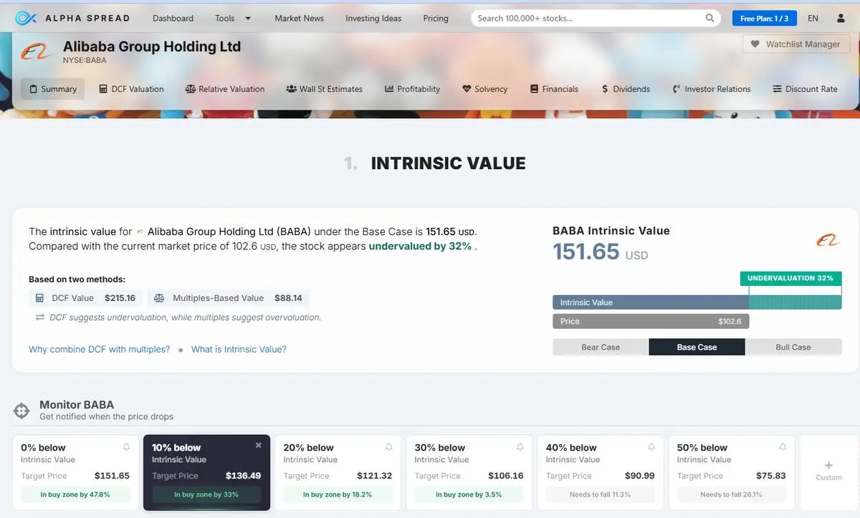Click the Alibaba logo beside company name
860x518 pixels.
coord(35,52)
